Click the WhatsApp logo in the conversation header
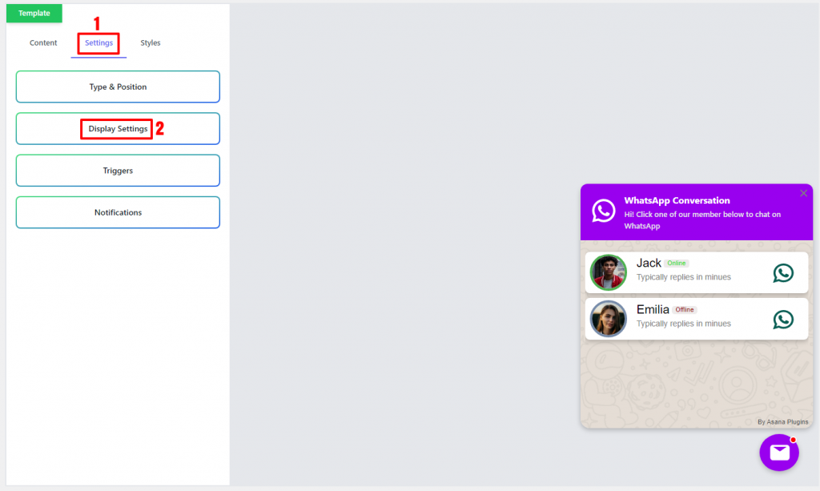This screenshot has width=820, height=491. click(x=603, y=211)
